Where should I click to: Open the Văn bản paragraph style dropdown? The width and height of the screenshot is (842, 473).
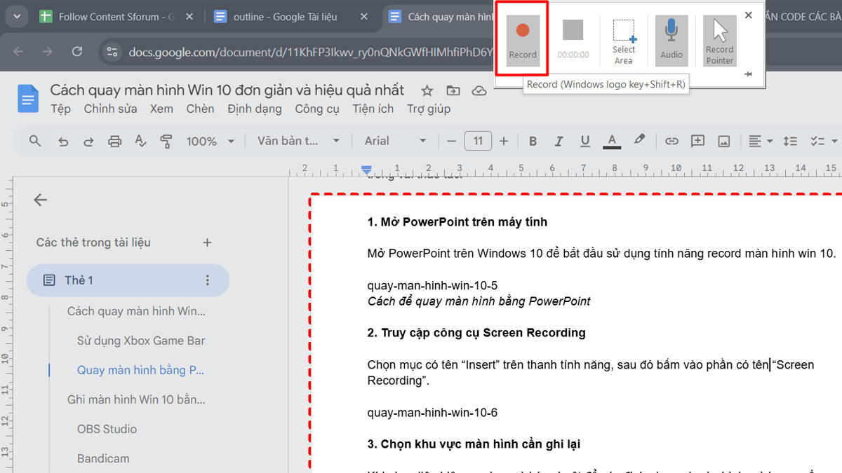(x=298, y=141)
